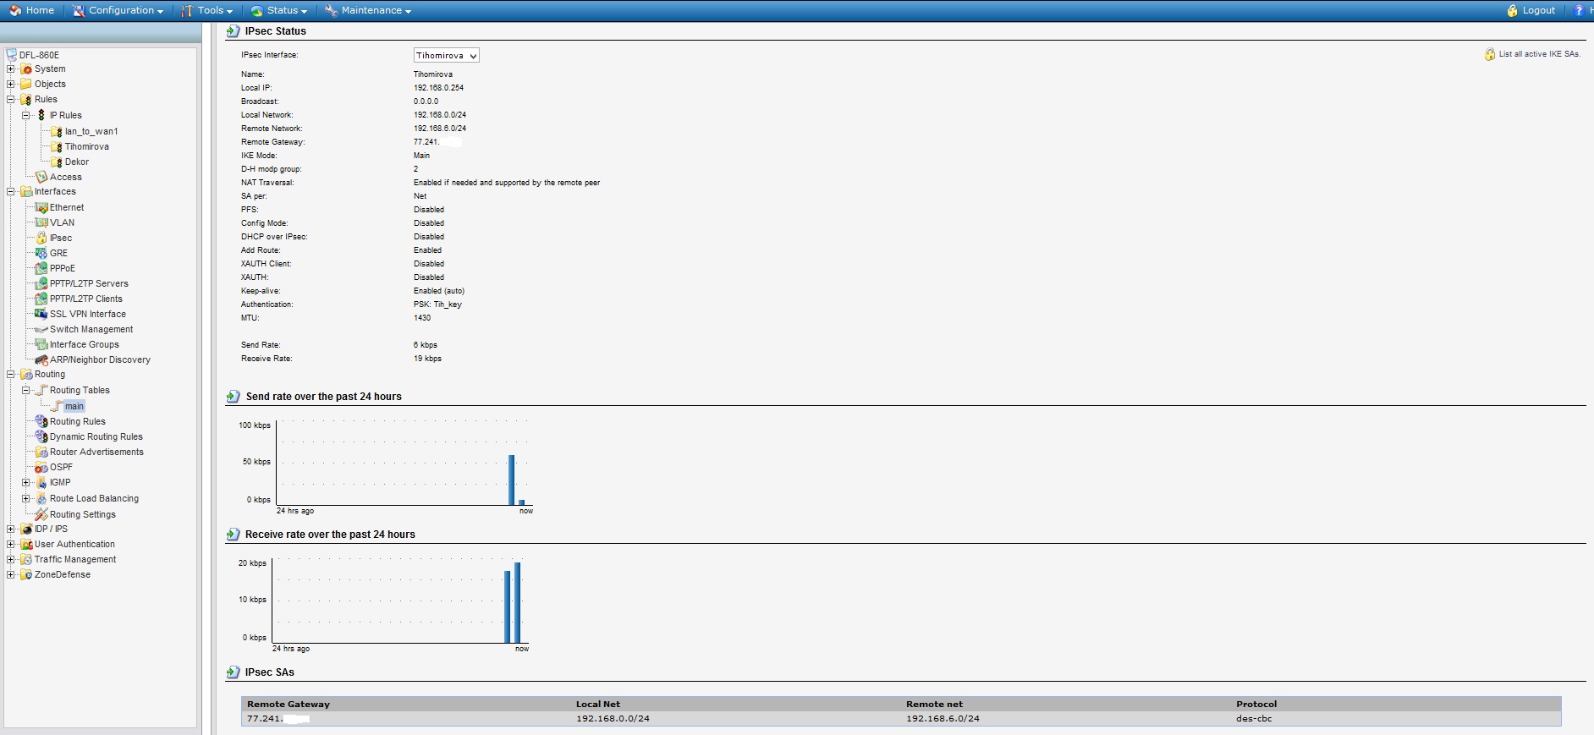The height and width of the screenshot is (735, 1594).
Task: Expand the System tree node
Action: click(x=10, y=69)
